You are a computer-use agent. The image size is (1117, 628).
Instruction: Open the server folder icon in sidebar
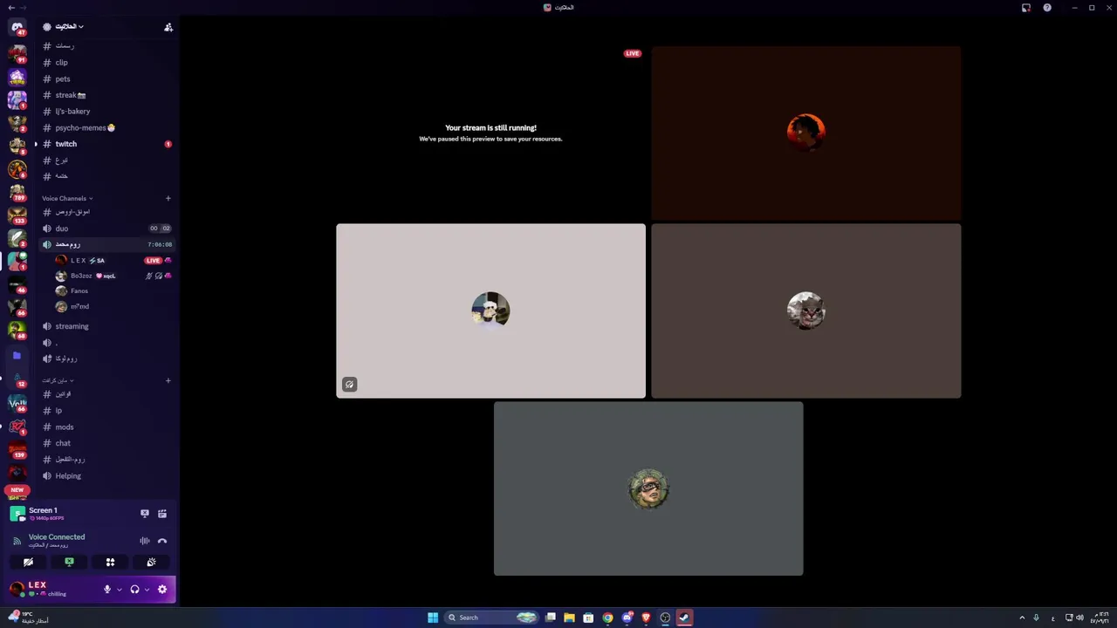pyautogui.click(x=17, y=356)
